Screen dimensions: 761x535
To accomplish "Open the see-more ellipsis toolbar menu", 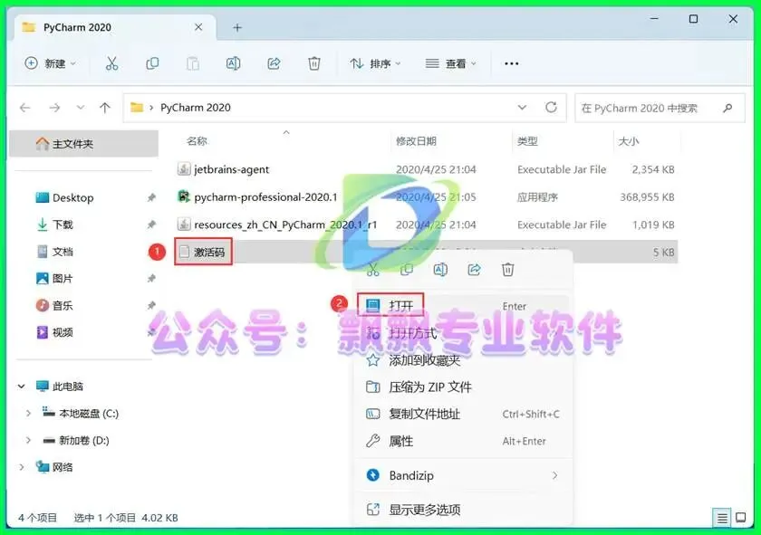I will pos(512,63).
